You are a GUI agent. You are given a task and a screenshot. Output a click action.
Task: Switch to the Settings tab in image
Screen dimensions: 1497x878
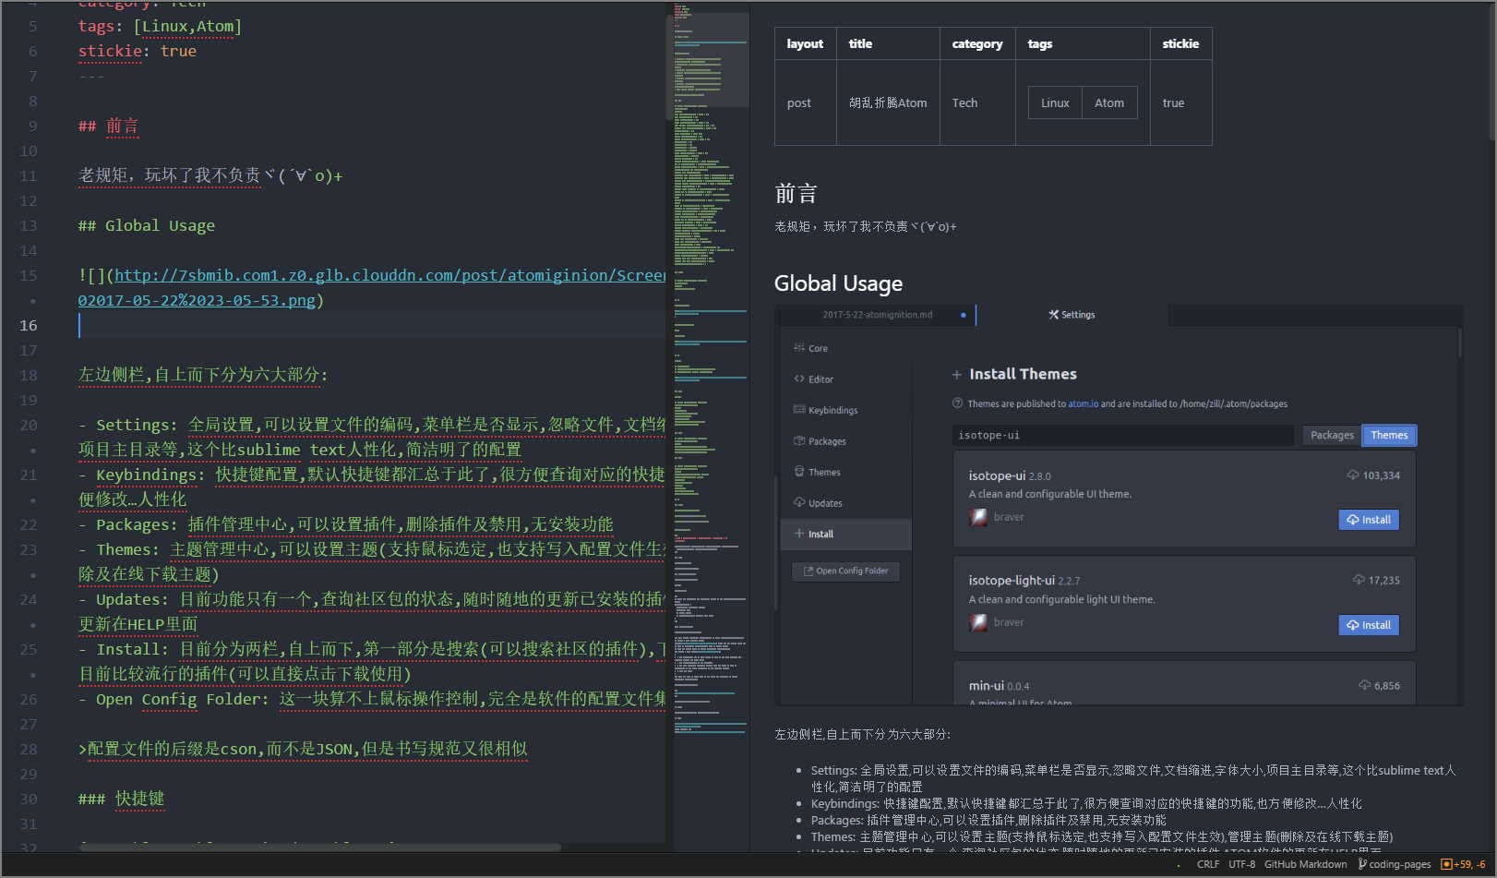point(1072,315)
